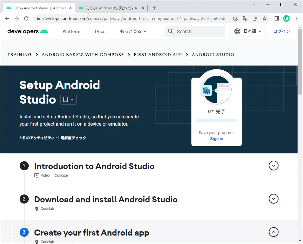Click the Sign in link
The height and width of the screenshot is (244, 303).
click(x=217, y=139)
